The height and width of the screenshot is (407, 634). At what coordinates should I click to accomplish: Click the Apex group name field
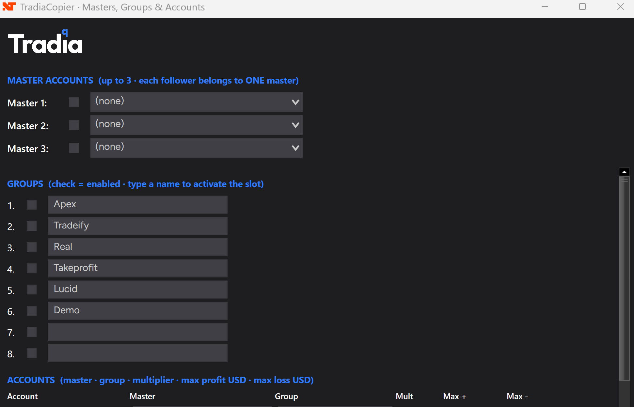point(138,205)
